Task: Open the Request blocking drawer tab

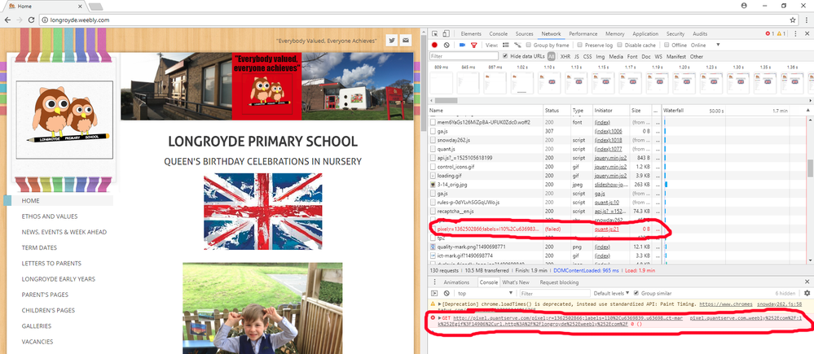Action: [559, 282]
